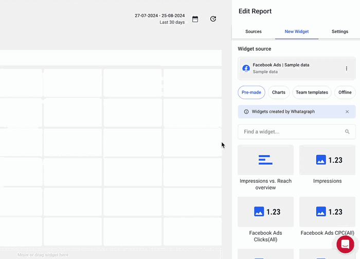Select the Pre-made filter chip
Viewport: 360px width, 259px height.
coord(251,92)
